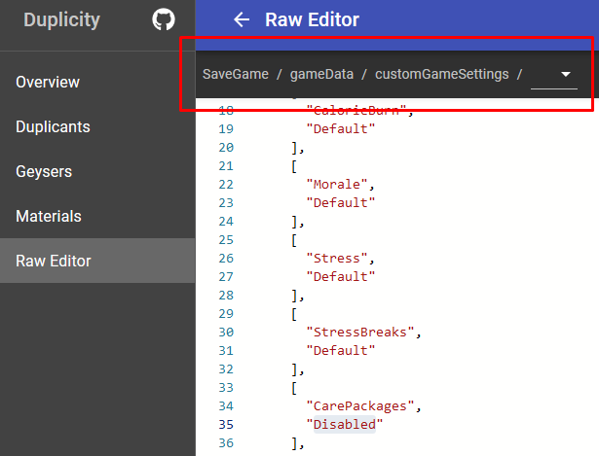The height and width of the screenshot is (456, 599).
Task: Click the "StressBreaks" string on line 30
Action: 360,333
